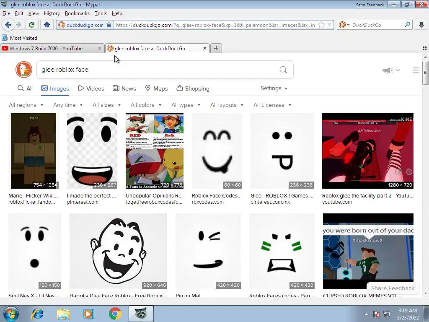429x322 pixels.
Task: Open the DuckDuckGo hamburger menu
Action: coord(416,70)
